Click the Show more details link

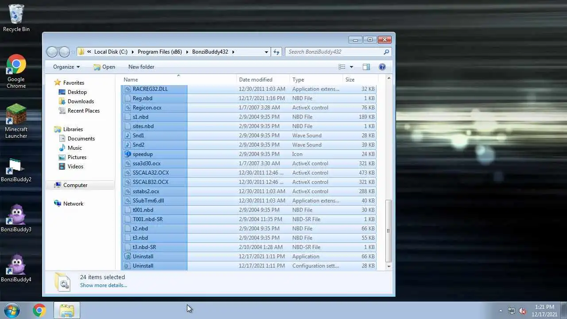click(103, 285)
